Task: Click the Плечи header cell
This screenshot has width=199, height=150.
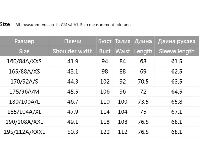Action: tap(73, 41)
